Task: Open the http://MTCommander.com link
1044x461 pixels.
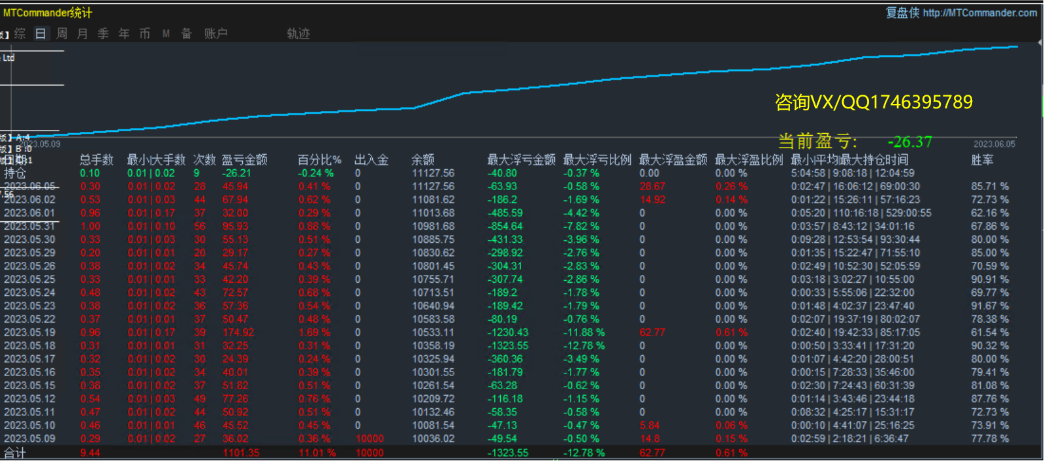Action: [979, 13]
